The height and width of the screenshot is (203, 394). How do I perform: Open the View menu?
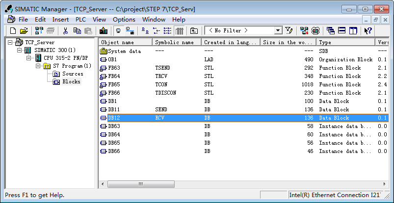point(99,20)
